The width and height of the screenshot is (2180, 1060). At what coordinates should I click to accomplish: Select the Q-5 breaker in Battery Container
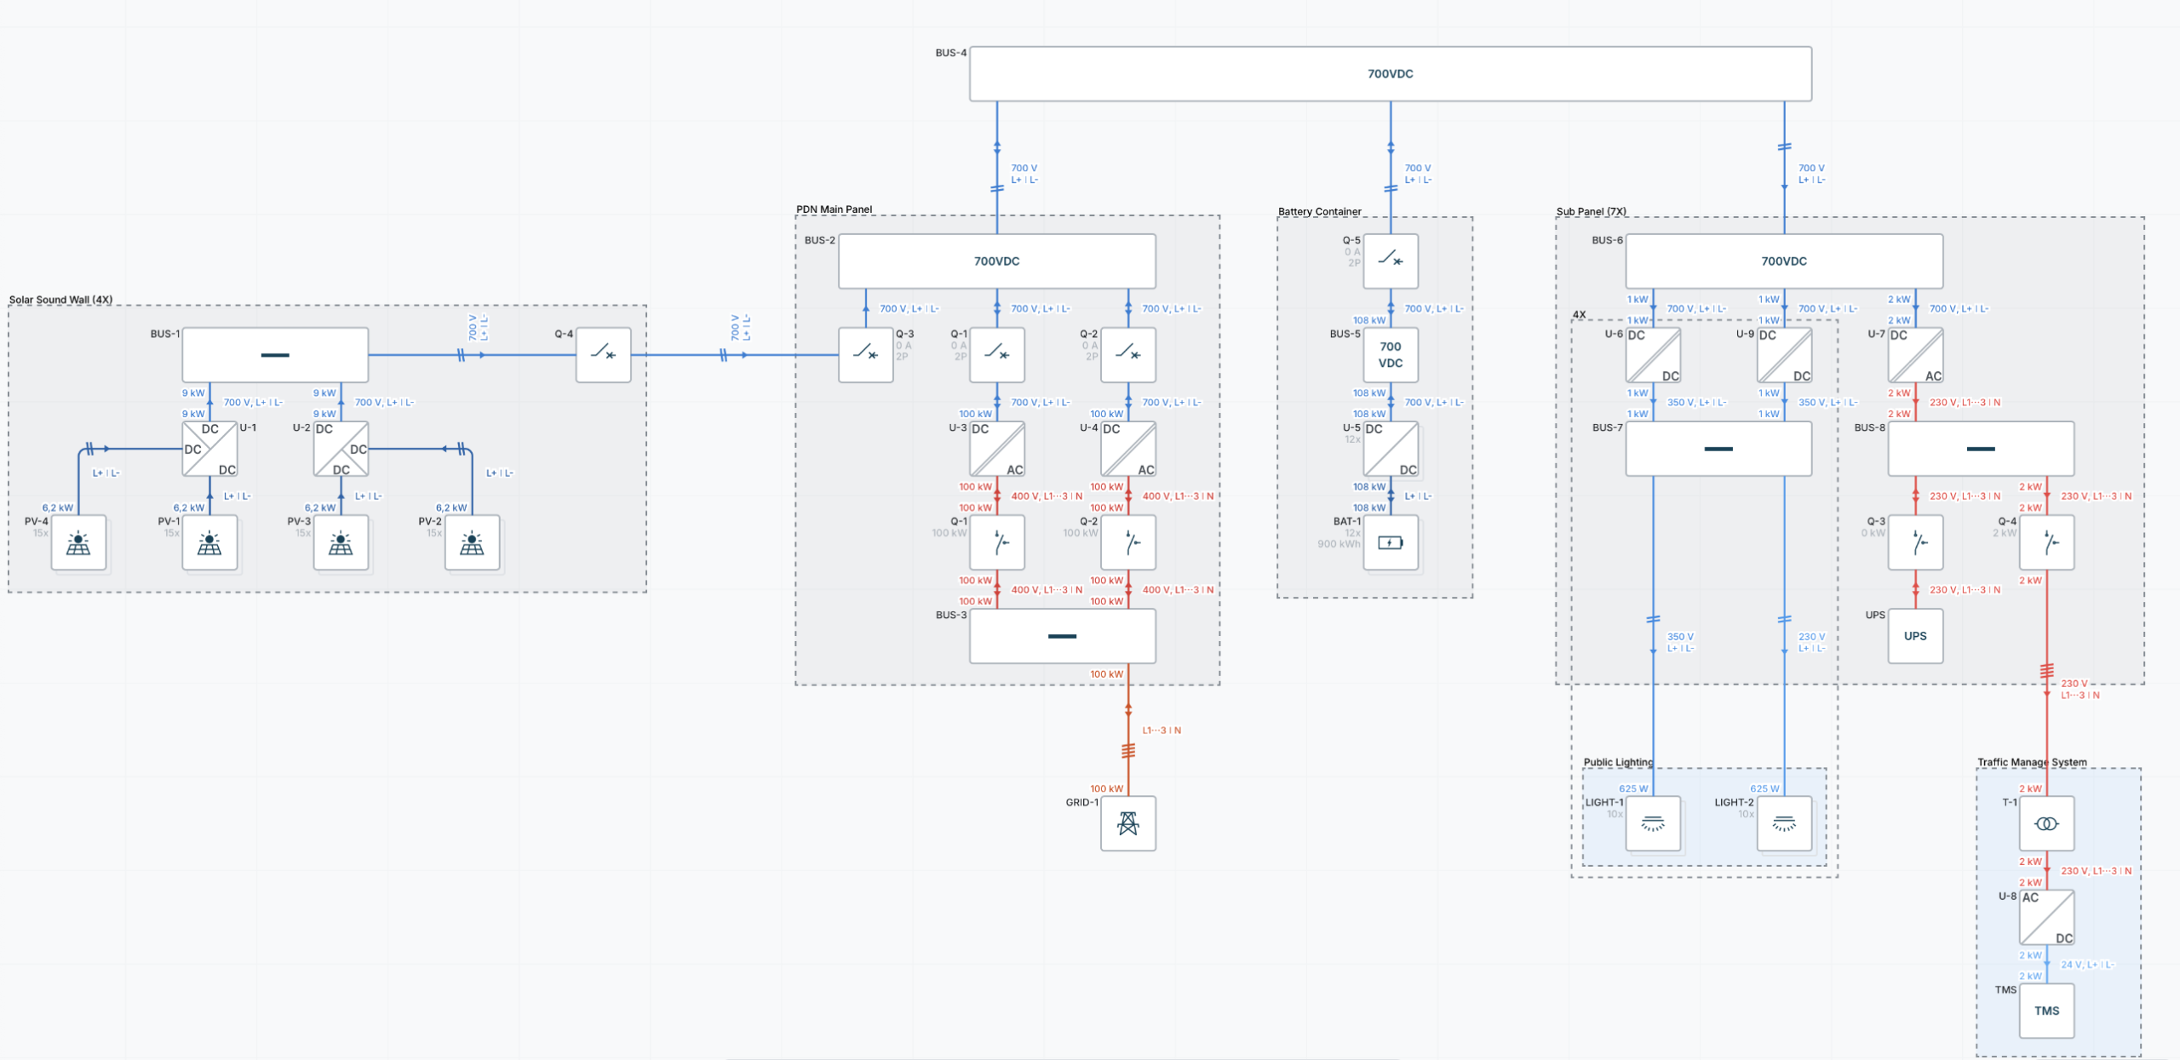(x=1390, y=261)
